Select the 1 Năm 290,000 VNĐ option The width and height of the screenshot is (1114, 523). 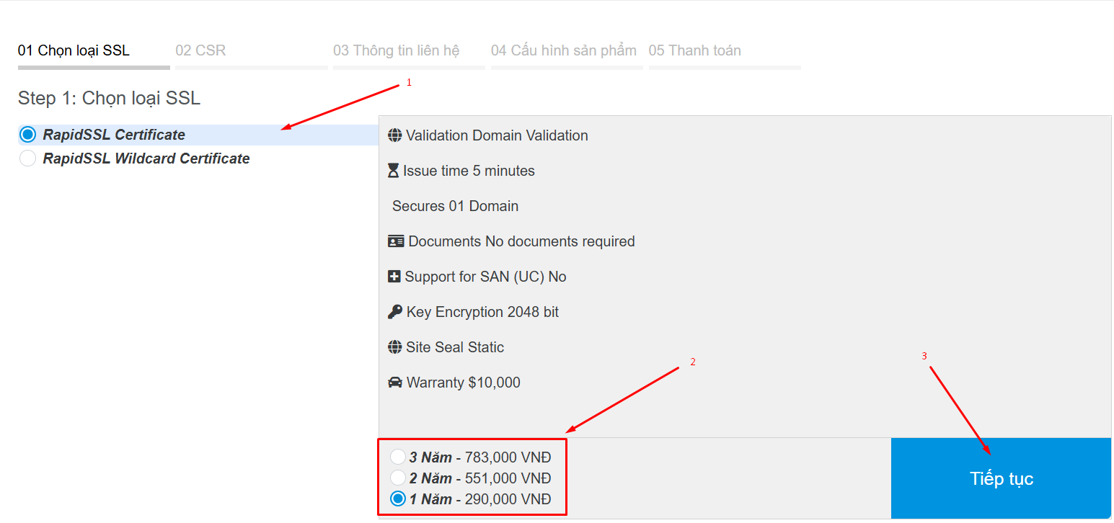(x=397, y=499)
